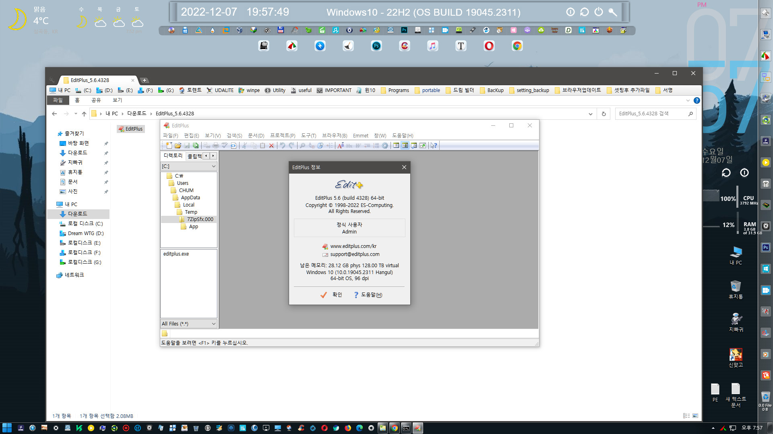Click the context help arrow-question icon

pyautogui.click(x=434, y=145)
